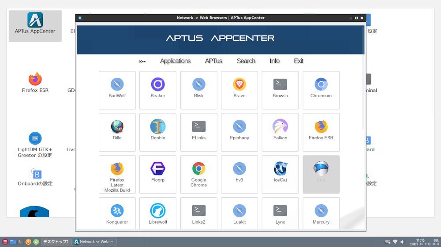441x247 pixels.
Task: Open the Info menu item
Action: (x=274, y=61)
